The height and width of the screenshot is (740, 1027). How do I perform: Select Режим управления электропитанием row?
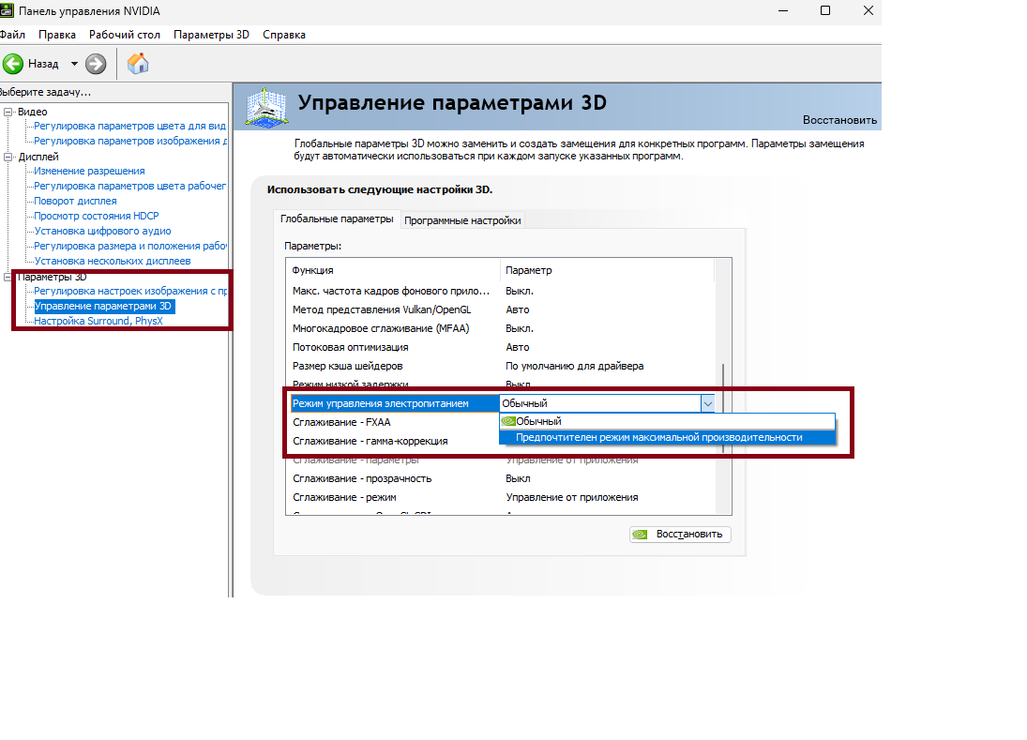pos(394,404)
